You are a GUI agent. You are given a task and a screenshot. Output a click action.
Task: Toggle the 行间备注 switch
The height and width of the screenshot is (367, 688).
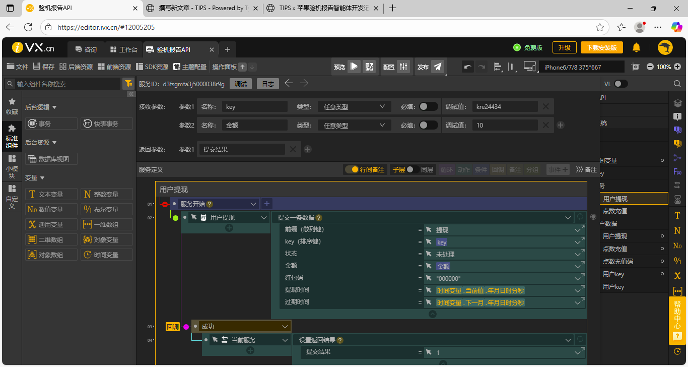pos(352,169)
